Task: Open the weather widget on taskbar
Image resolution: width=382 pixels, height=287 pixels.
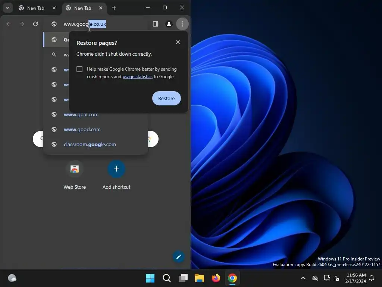Action: click(12, 278)
